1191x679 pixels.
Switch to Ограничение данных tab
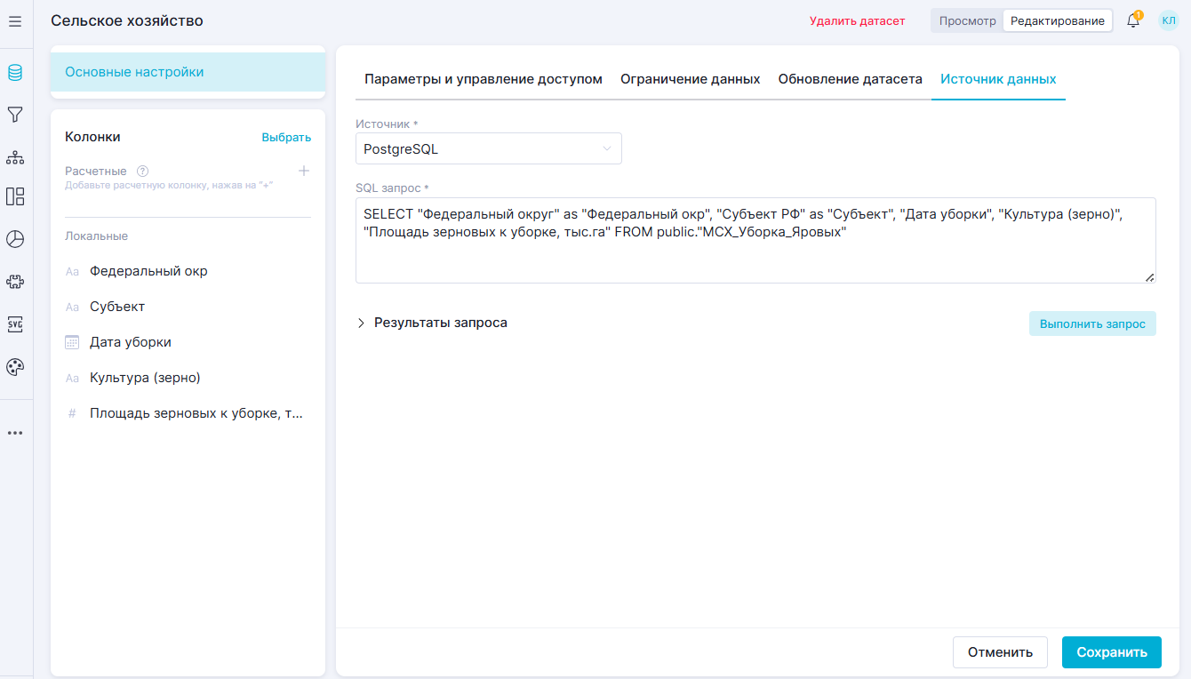(x=690, y=79)
